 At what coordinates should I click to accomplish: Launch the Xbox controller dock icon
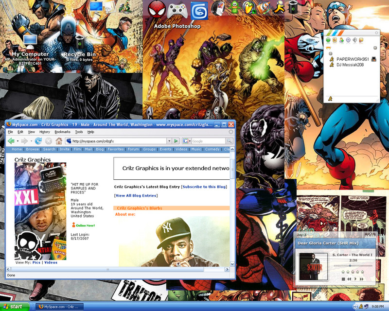coord(177,10)
